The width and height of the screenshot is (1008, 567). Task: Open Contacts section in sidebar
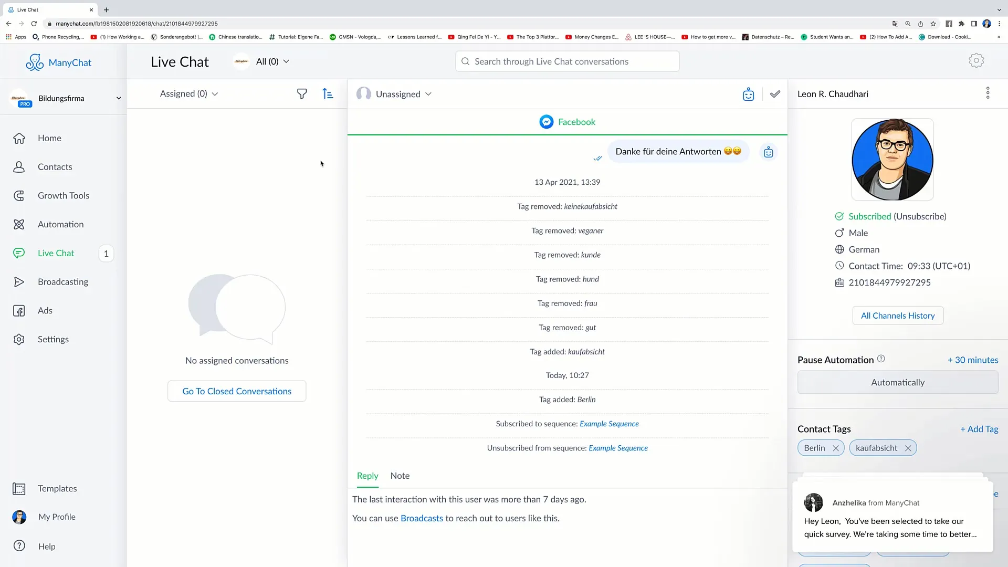click(55, 166)
